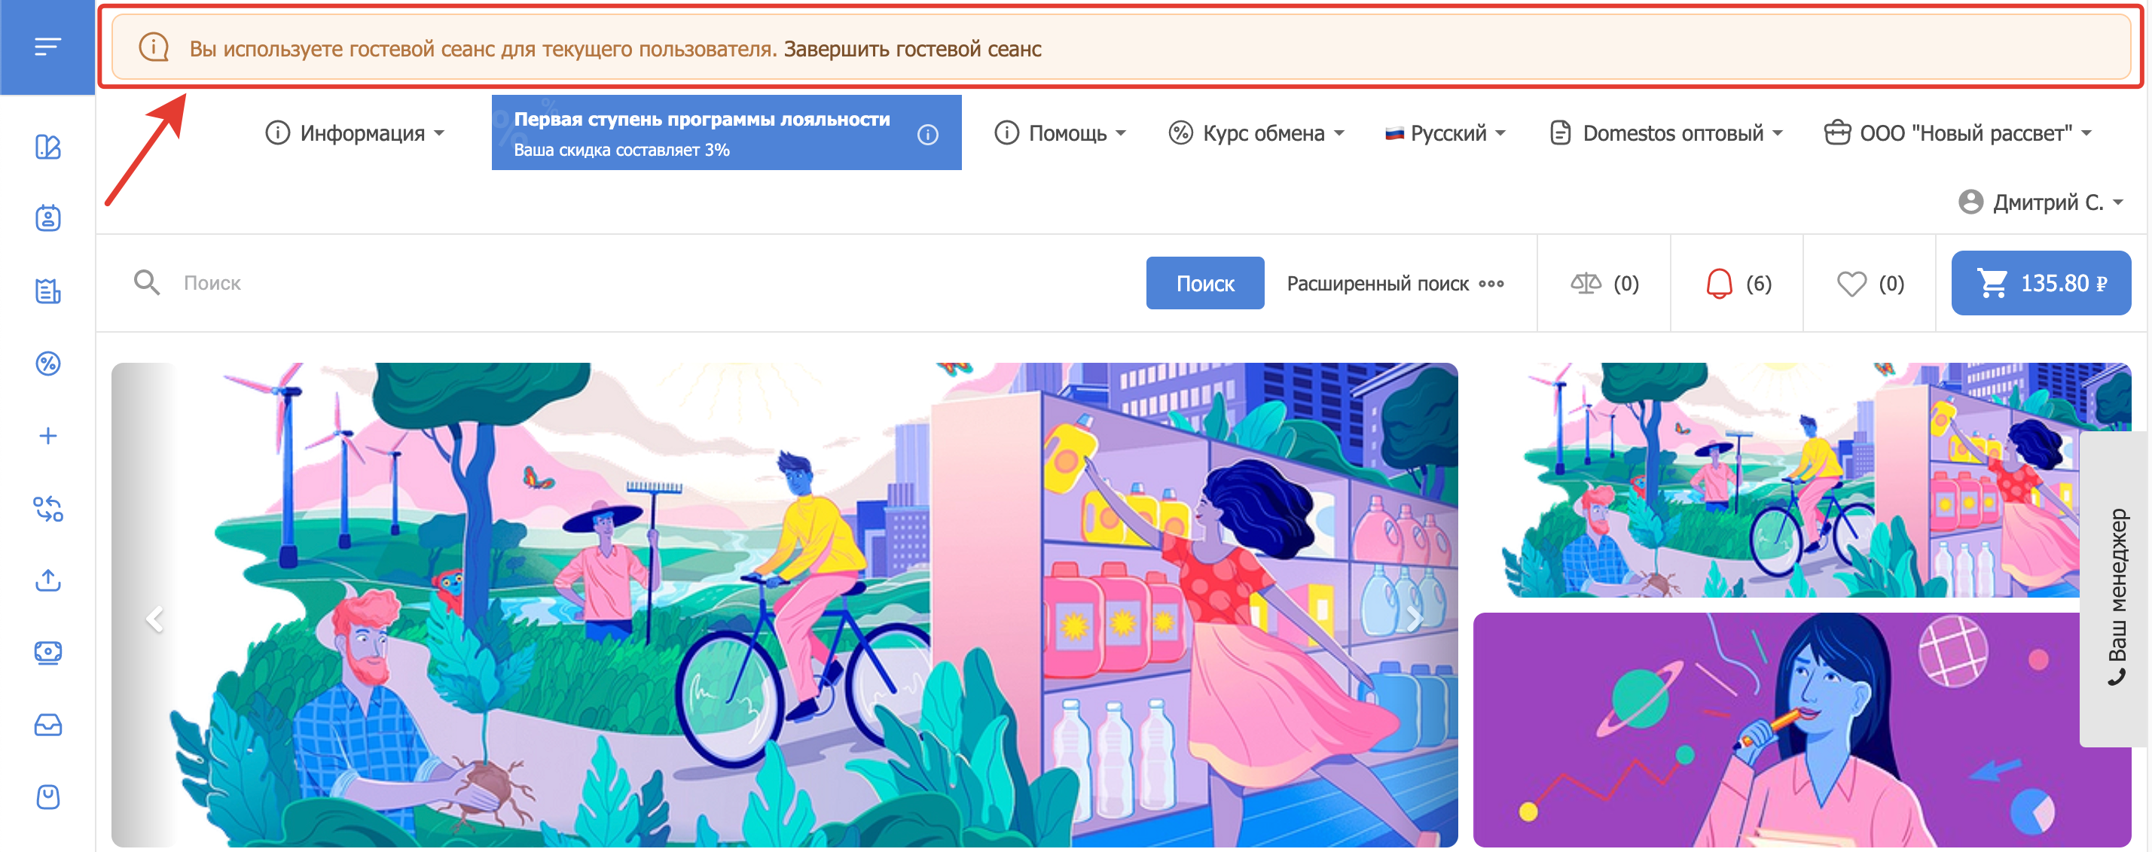The width and height of the screenshot is (2152, 852).
Task: Go to previous banner slide arrow
Action: 155,619
